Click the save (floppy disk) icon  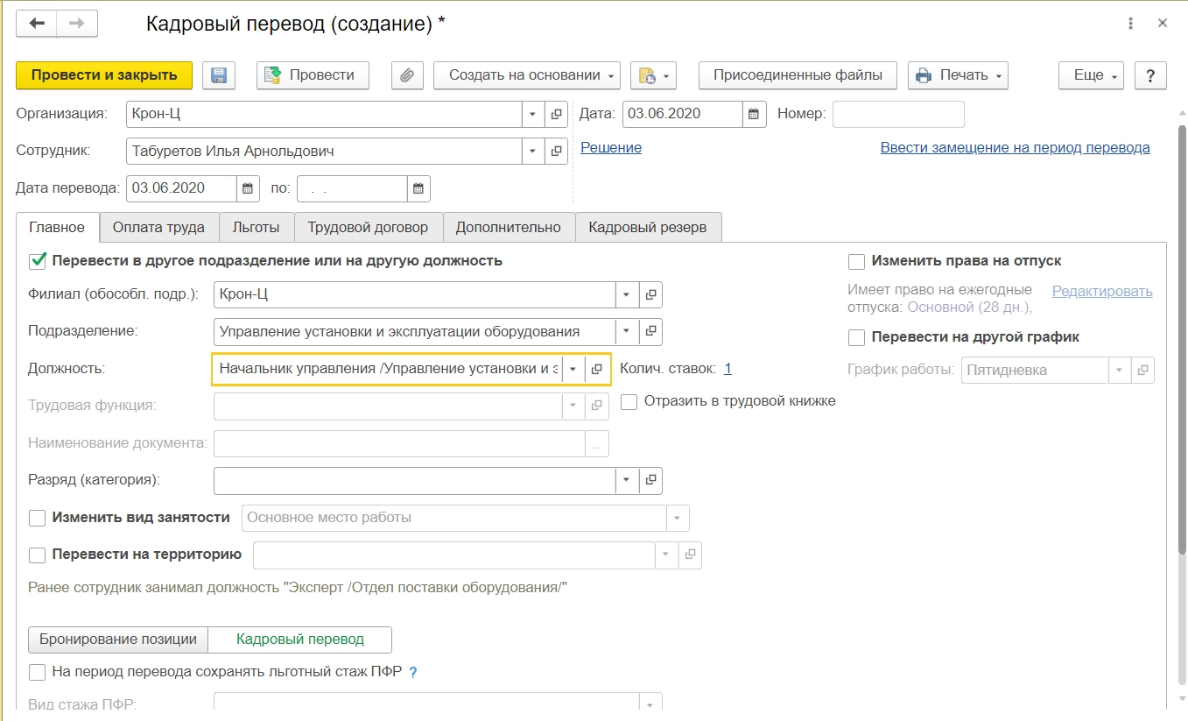[x=219, y=75]
